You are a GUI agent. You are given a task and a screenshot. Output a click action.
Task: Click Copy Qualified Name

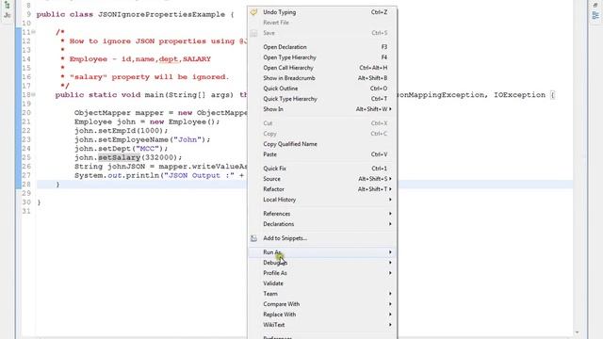pos(322,144)
